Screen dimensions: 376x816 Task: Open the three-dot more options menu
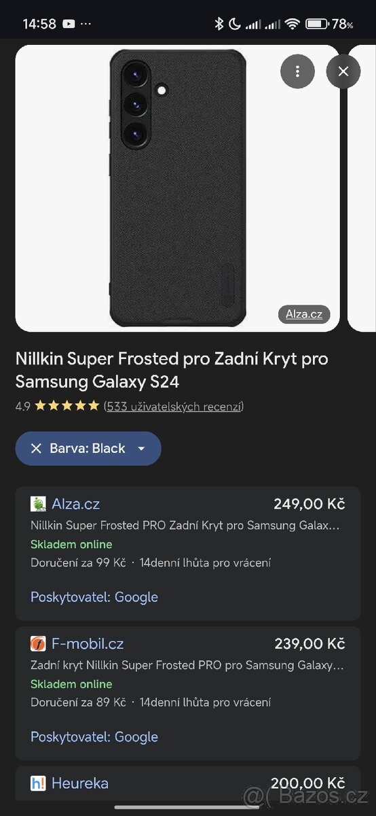coord(297,71)
